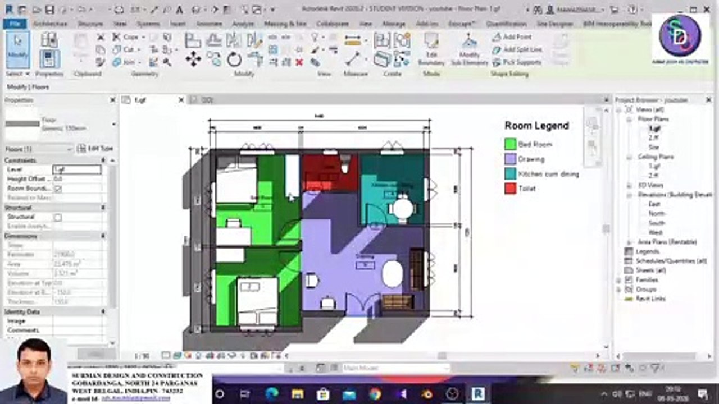
Task: Click the Hide in View lightbulb icon
Action: 315,36
